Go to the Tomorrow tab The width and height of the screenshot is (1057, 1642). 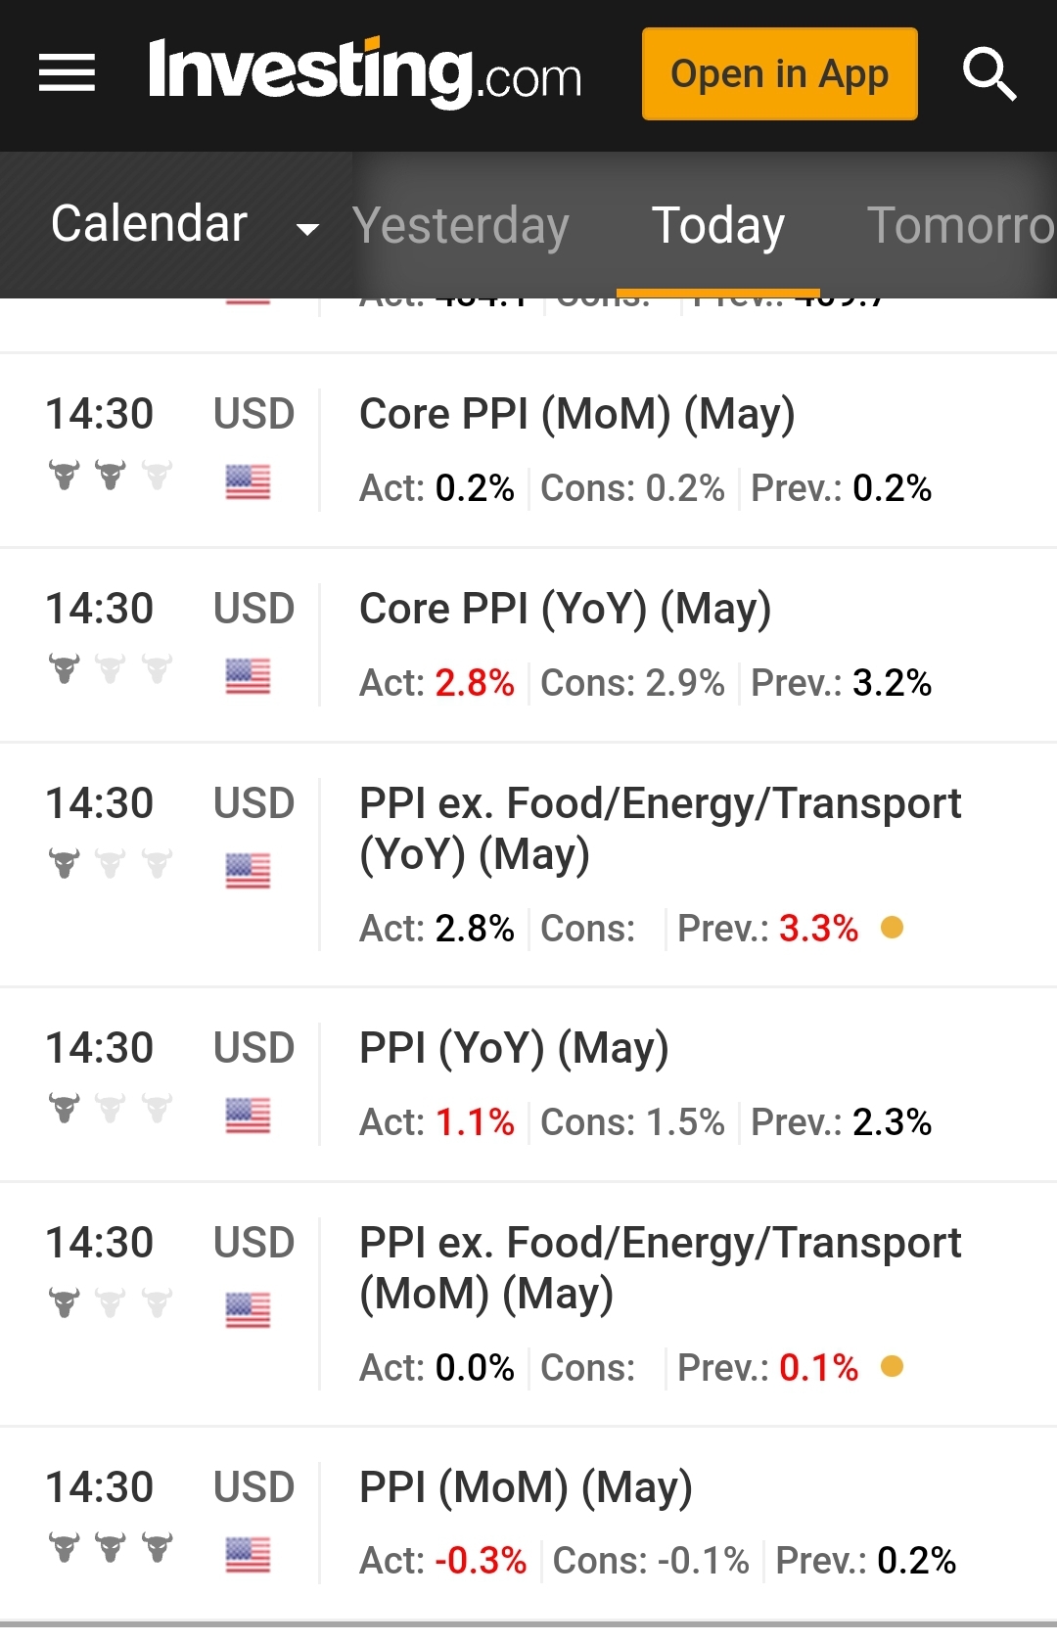coord(959,226)
